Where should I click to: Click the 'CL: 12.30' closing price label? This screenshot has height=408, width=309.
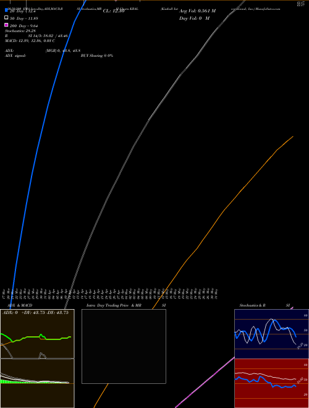click(114, 11)
